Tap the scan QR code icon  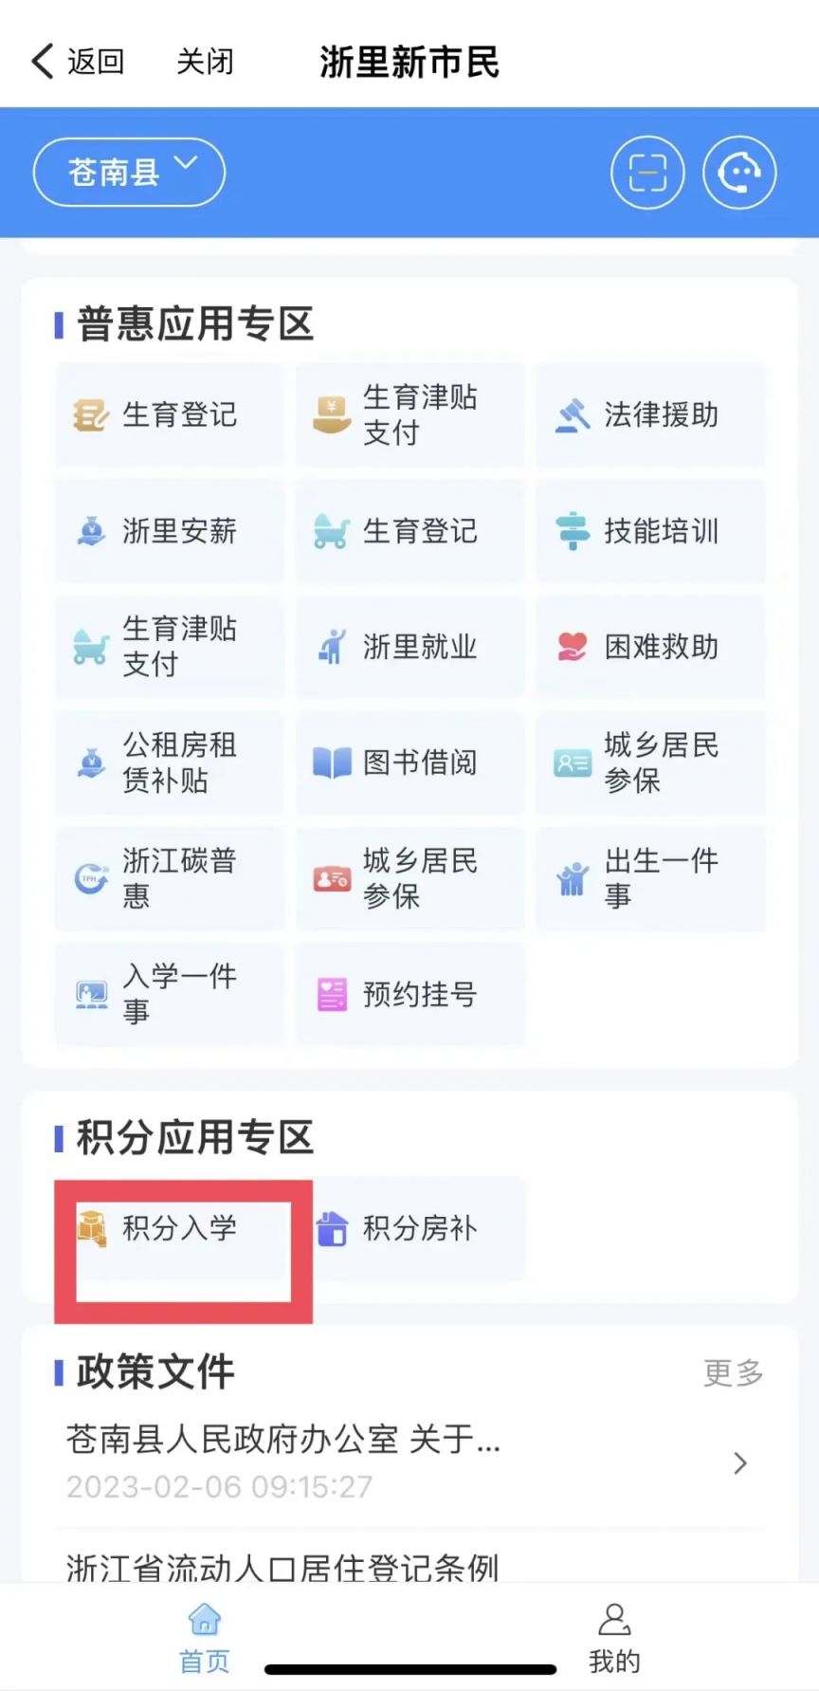coord(647,173)
